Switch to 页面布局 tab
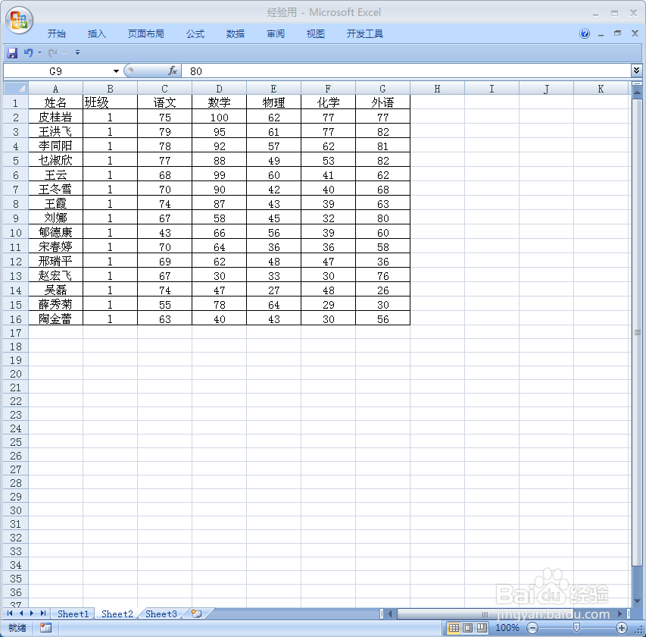 pyautogui.click(x=146, y=34)
